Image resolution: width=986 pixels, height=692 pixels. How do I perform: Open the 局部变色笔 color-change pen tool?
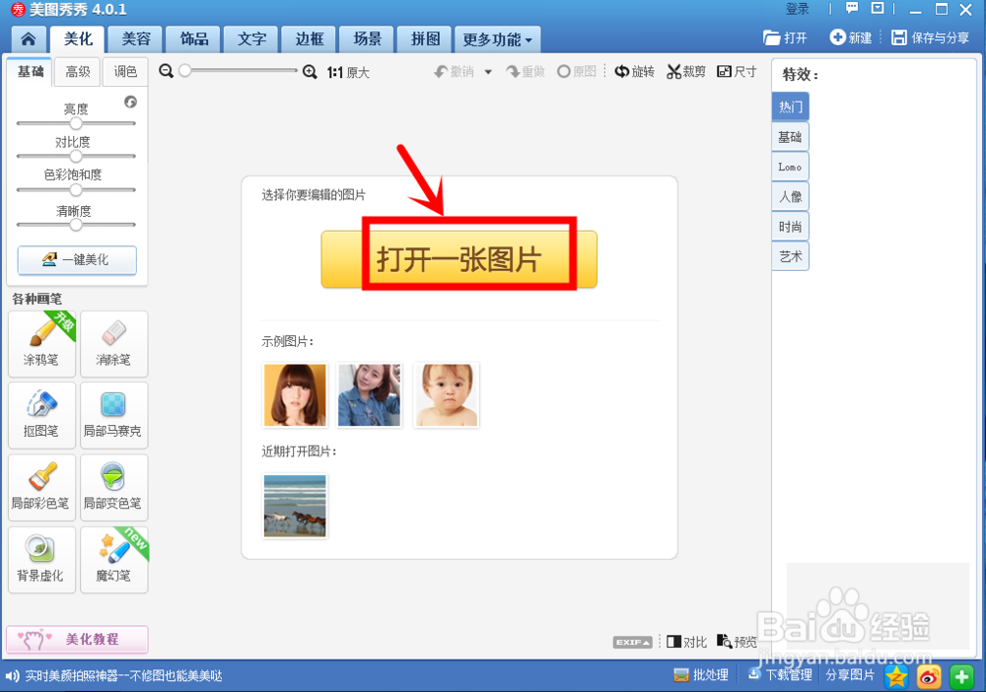click(113, 487)
